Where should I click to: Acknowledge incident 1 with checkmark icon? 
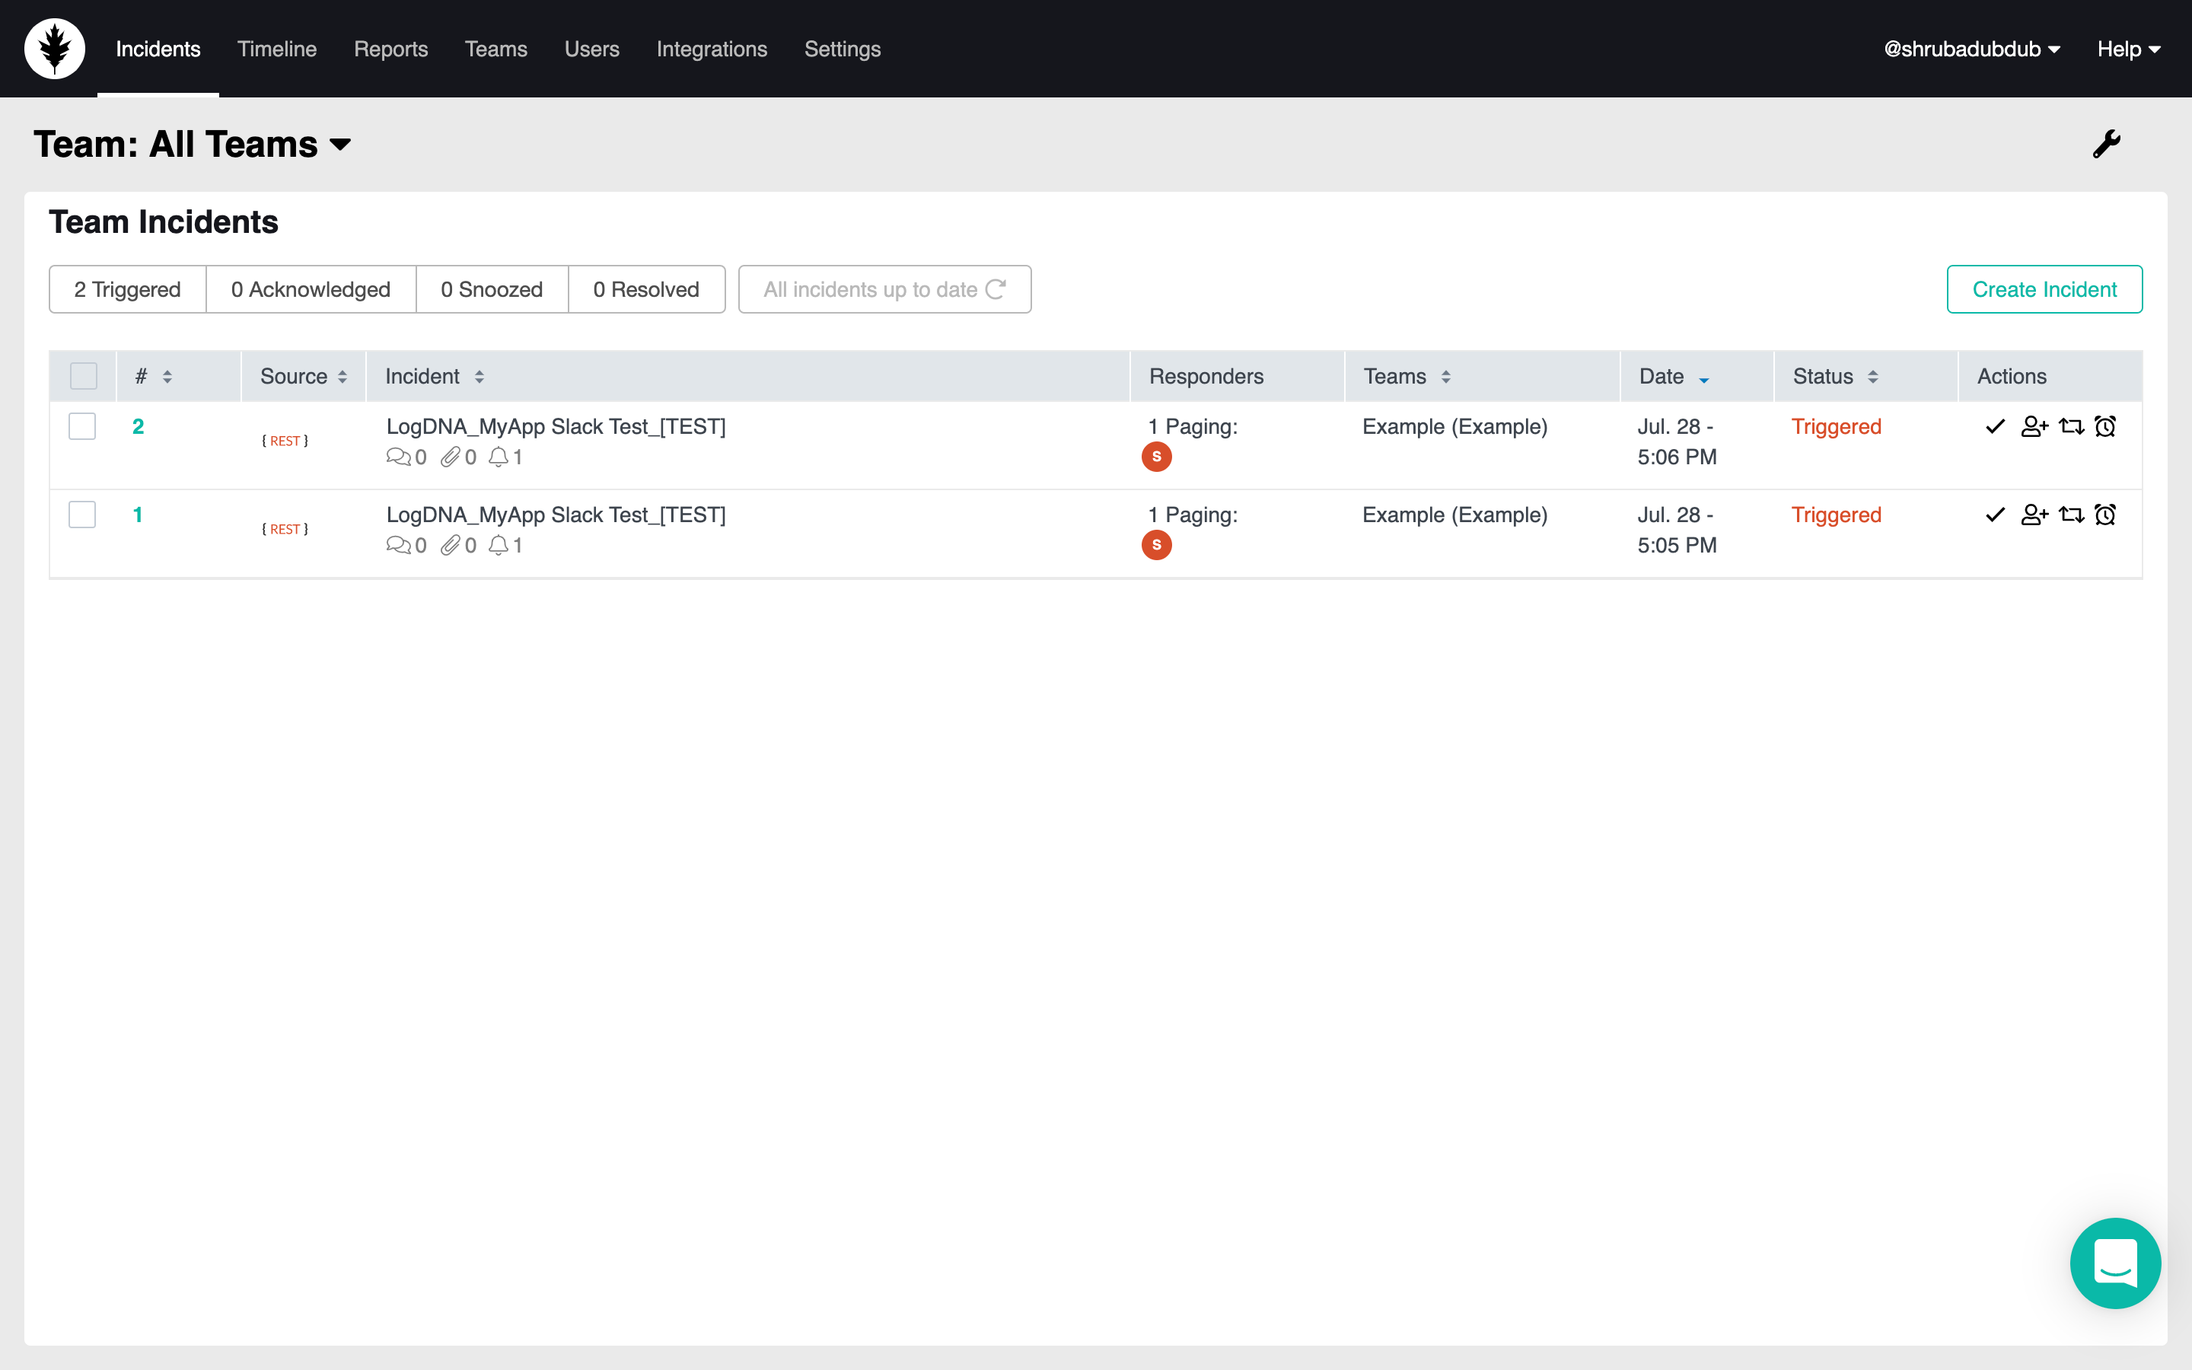1995,515
